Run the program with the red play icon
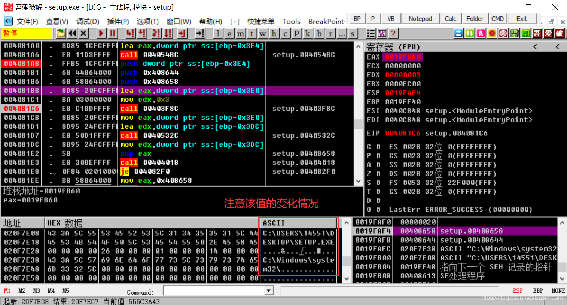This screenshot has height=305, width=567. 101,33
